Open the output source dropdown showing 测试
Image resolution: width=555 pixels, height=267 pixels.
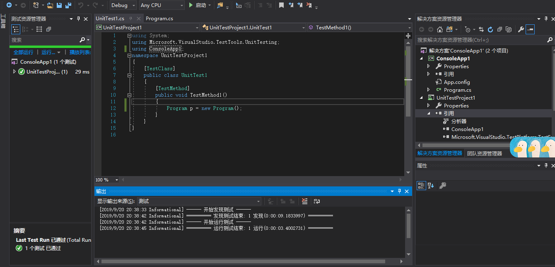point(199,201)
